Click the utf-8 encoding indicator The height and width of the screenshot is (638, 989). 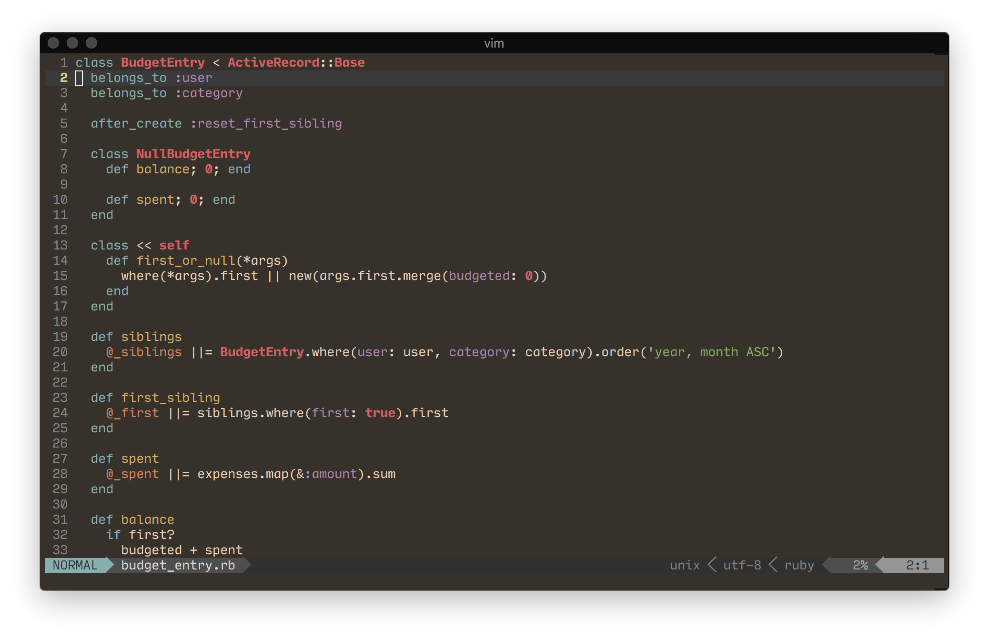pyautogui.click(x=742, y=565)
